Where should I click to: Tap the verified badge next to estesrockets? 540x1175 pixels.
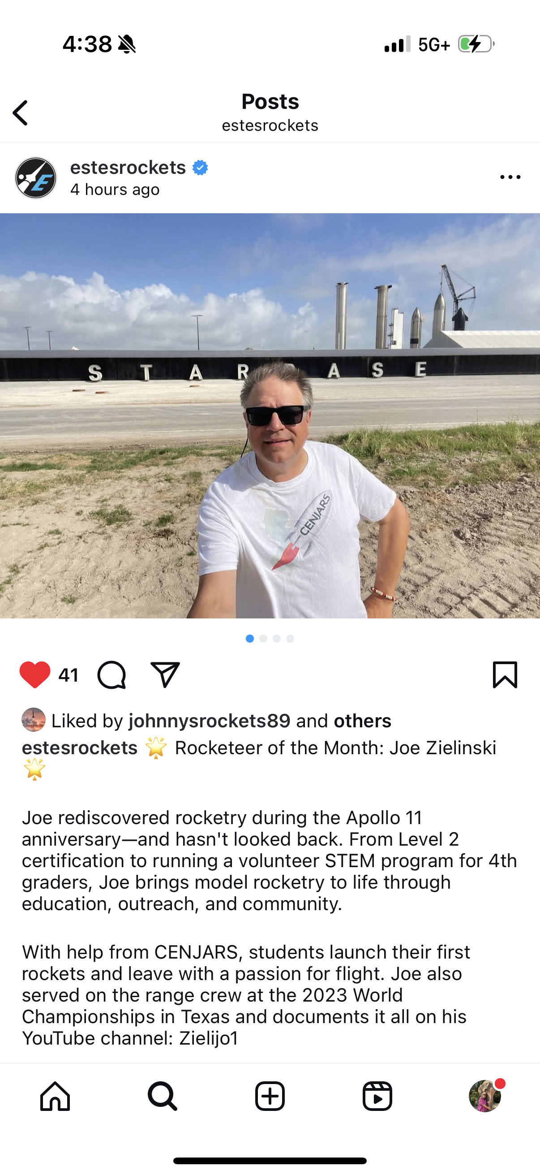click(200, 168)
